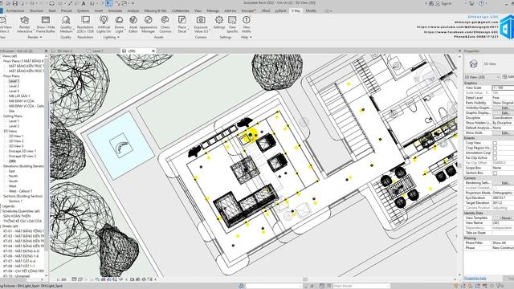Toggle the Section Box checkbox
Viewport: 514px width, 289px height.
point(495,173)
